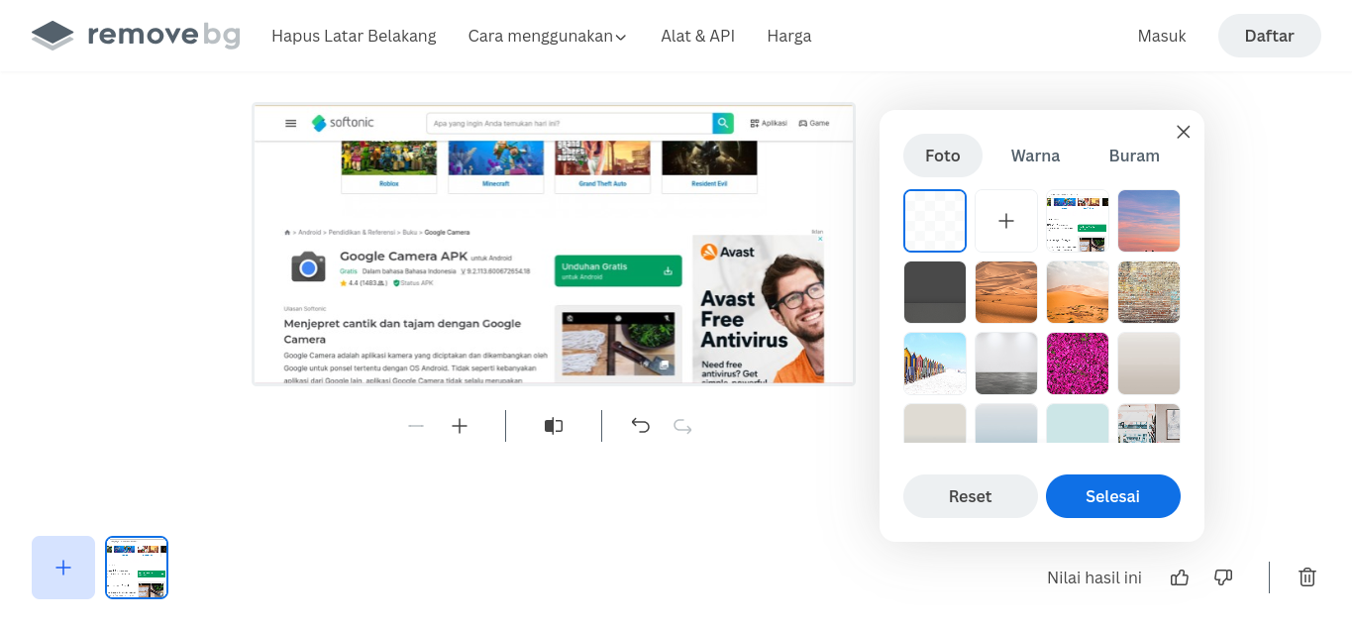Choose the lighter dunes background with pale sky
The height and width of the screenshot is (627, 1352).
[1078, 292]
